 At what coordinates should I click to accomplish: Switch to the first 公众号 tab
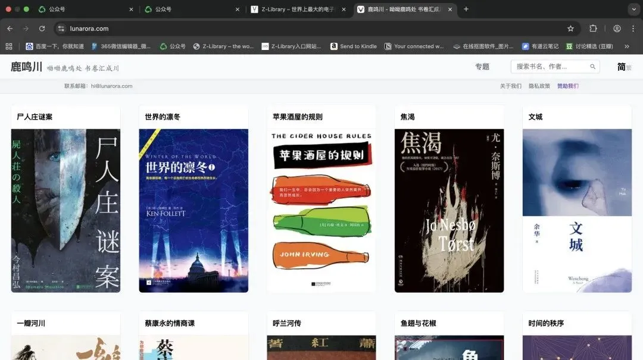86,9
